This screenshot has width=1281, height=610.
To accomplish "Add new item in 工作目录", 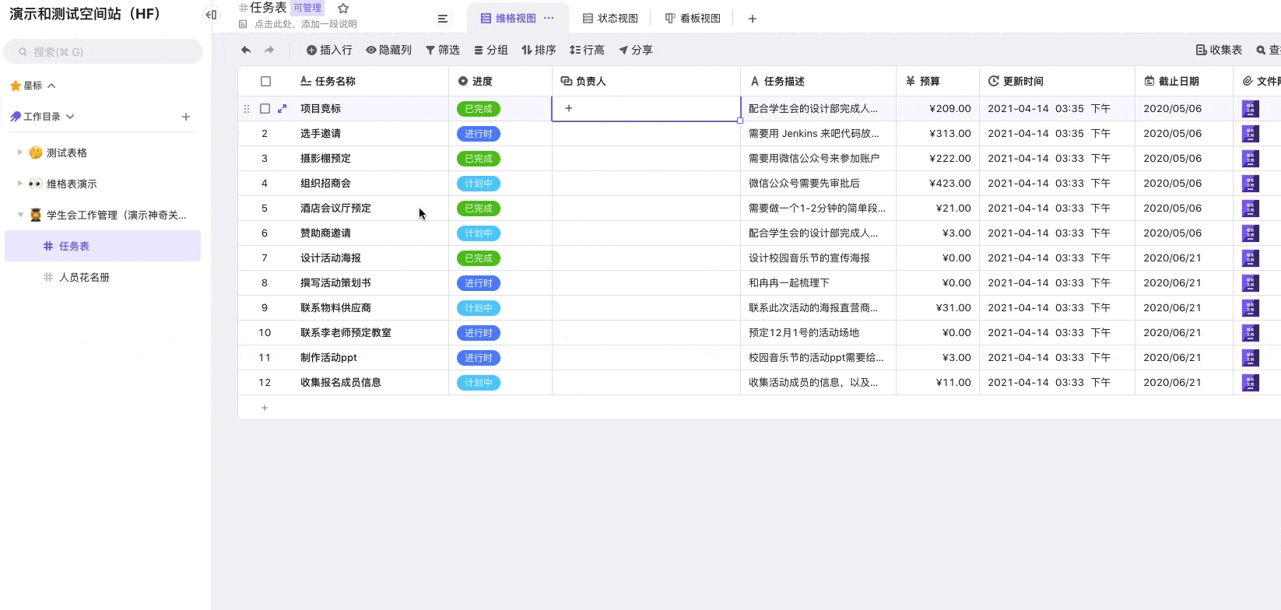I will tap(186, 117).
